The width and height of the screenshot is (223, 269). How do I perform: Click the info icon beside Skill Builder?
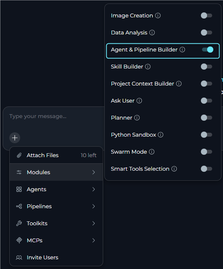pos(148,67)
